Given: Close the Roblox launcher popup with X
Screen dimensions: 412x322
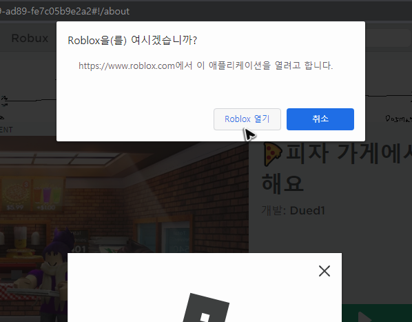Looking at the screenshot, I should click(325, 271).
